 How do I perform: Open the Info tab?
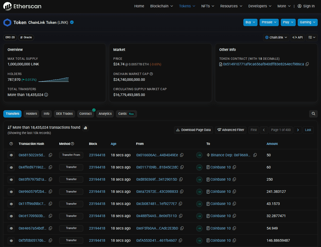pyautogui.click(x=47, y=114)
